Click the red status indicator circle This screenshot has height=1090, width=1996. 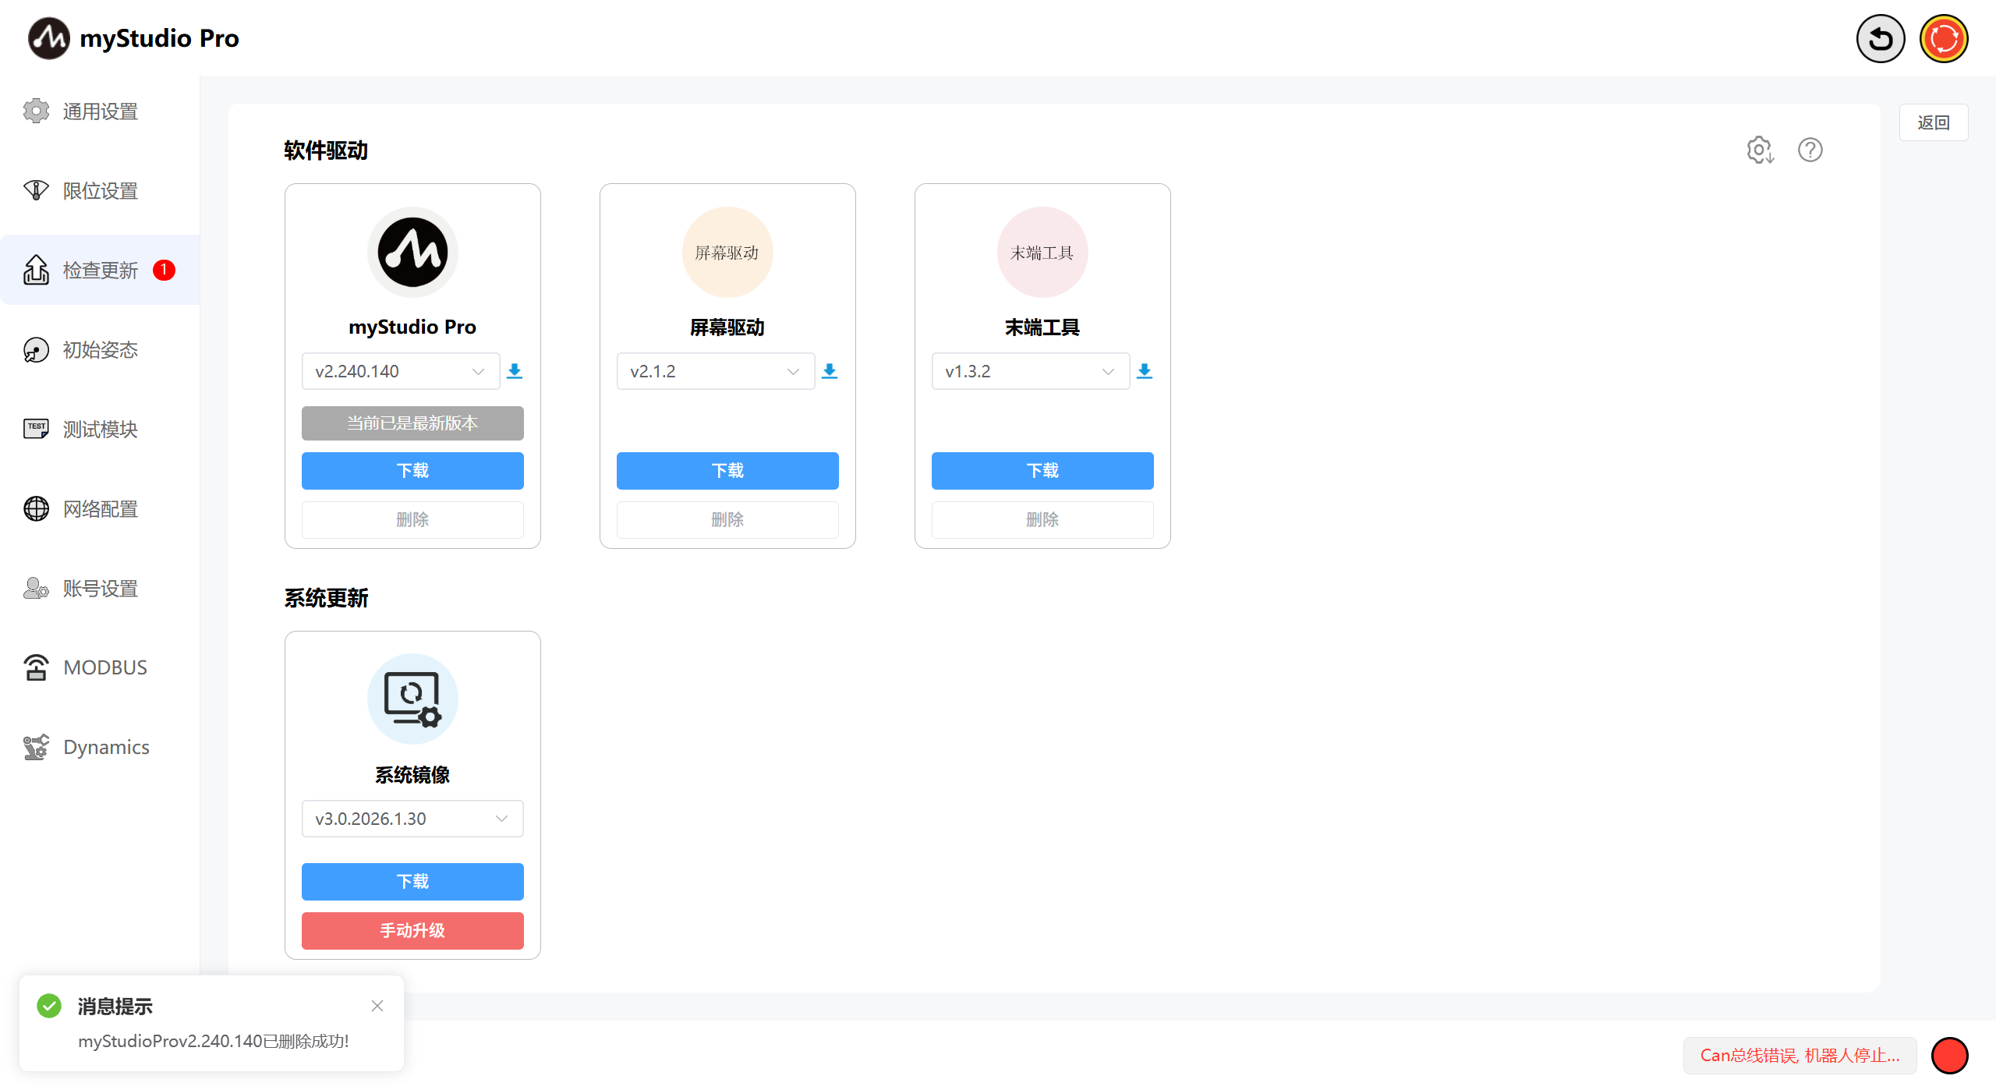point(1949,1056)
